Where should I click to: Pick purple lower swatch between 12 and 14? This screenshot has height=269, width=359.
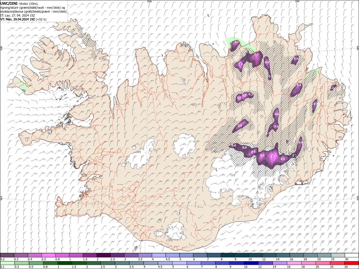265,263
